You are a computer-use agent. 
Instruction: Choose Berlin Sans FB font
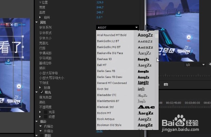106,71
